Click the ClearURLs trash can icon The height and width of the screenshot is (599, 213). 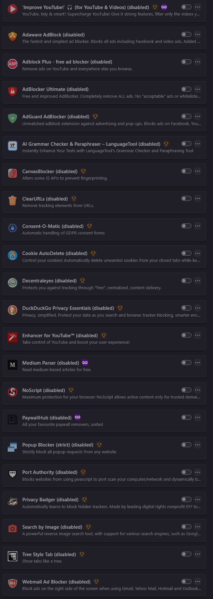tap(13, 201)
